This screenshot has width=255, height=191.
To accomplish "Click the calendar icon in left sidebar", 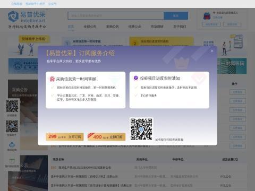I will [x=12, y=161].
